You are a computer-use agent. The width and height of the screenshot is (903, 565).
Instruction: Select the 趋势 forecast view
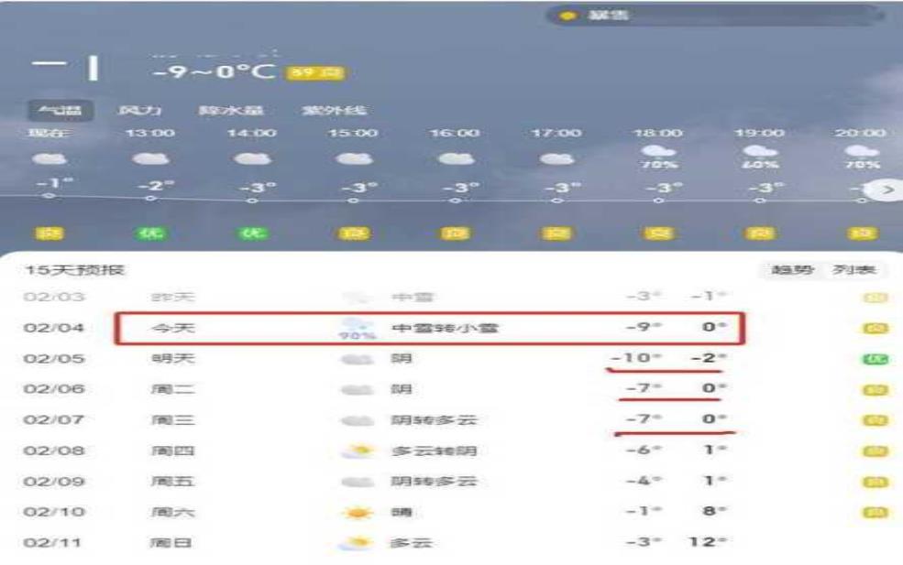click(x=792, y=269)
